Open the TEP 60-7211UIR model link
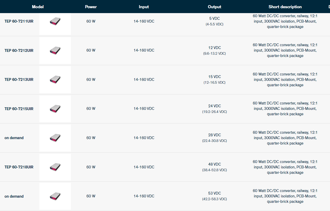Screen dimensions: 330x211 19,21
